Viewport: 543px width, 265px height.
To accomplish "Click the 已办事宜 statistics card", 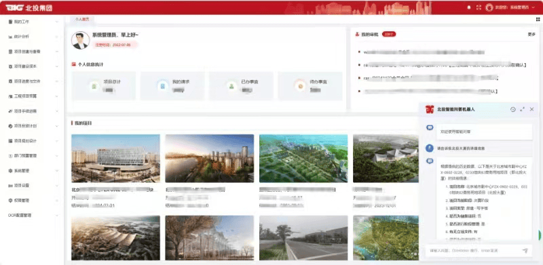I will coord(241,86).
